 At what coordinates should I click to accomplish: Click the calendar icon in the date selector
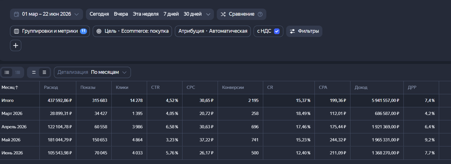17,14
